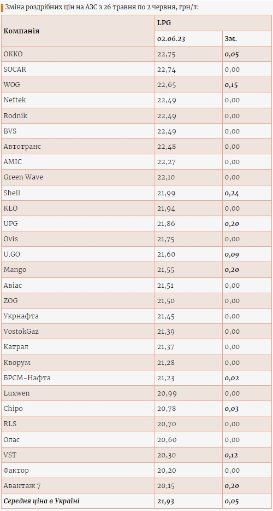The height and width of the screenshot is (511, 273).
Task: Select the Mango company cell
Action: pos(78,270)
